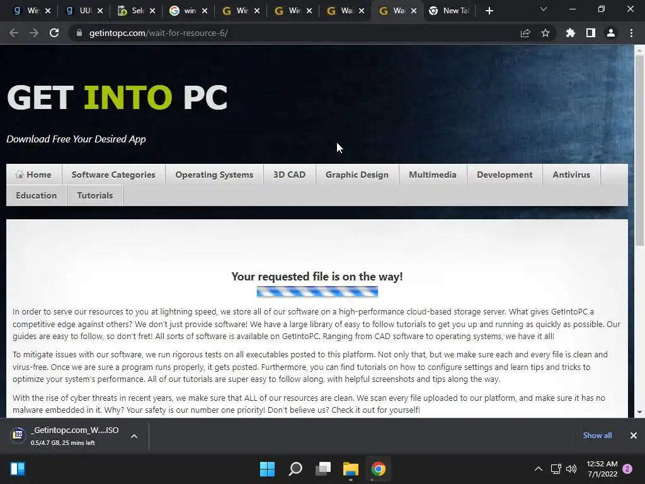Reload the current page

tap(54, 33)
